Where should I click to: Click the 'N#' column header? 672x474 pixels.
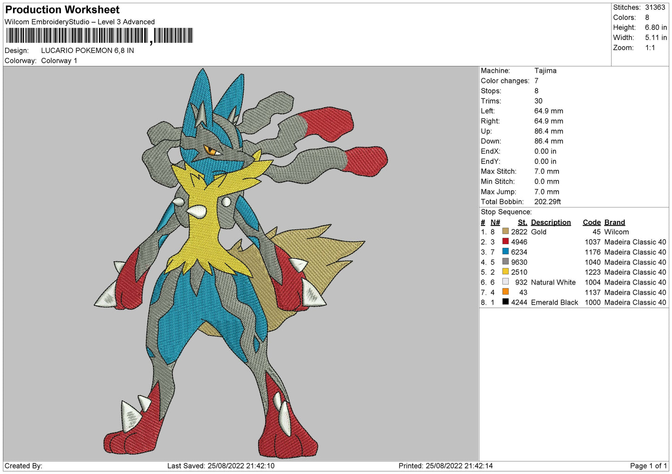coord(495,222)
